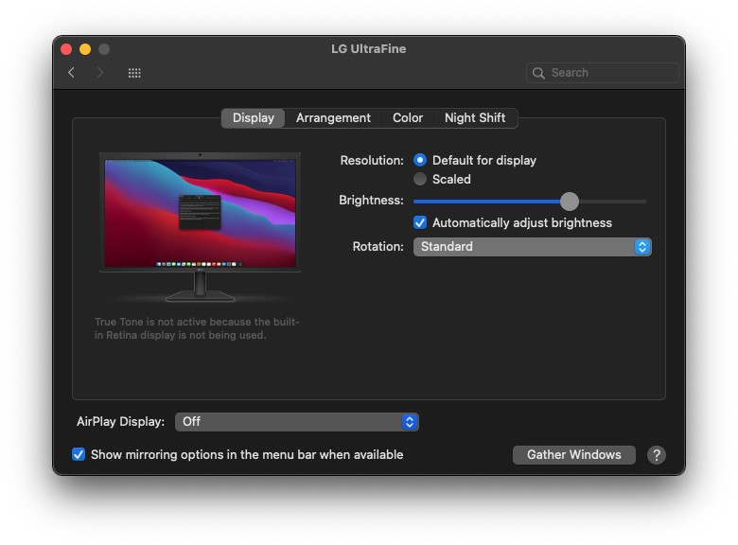738x545 pixels.
Task: Open the Night Shift tab
Action: click(x=475, y=117)
